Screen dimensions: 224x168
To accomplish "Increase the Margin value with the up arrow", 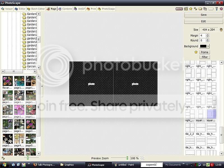I will (x=207, y=34).
